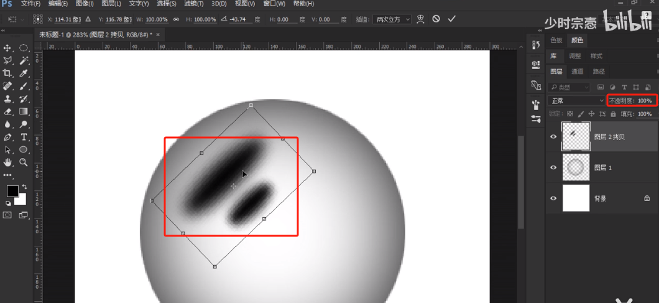Screen dimensions: 659x303
Task: Cancel the transform
Action: tap(436, 19)
